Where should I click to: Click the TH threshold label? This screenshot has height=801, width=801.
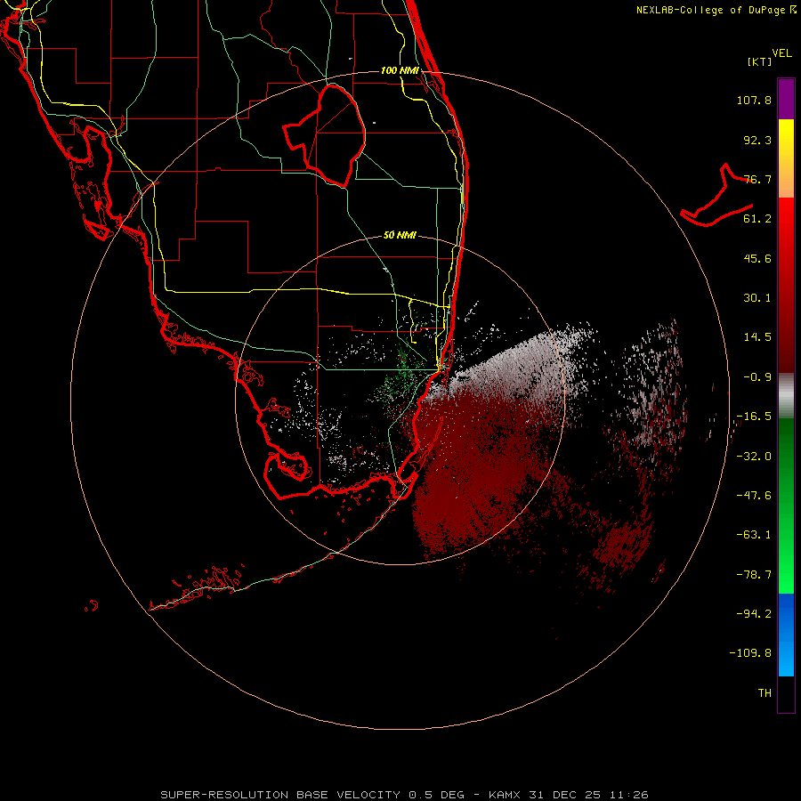pyautogui.click(x=765, y=693)
